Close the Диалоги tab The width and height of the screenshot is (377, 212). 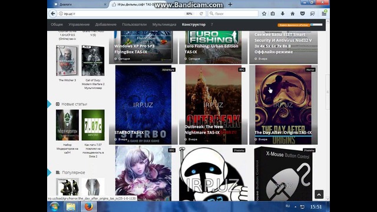pyautogui.click(x=105, y=4)
